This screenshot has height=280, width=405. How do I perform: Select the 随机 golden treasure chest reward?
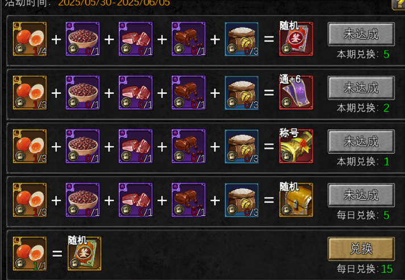pyautogui.click(x=296, y=200)
